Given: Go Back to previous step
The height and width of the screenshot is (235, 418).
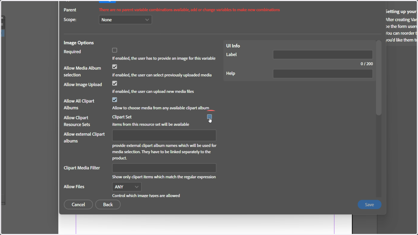Looking at the screenshot, I should click(108, 204).
